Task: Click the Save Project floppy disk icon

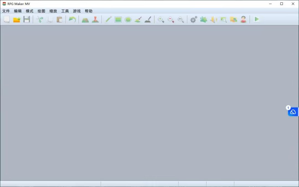Action: click(x=27, y=19)
